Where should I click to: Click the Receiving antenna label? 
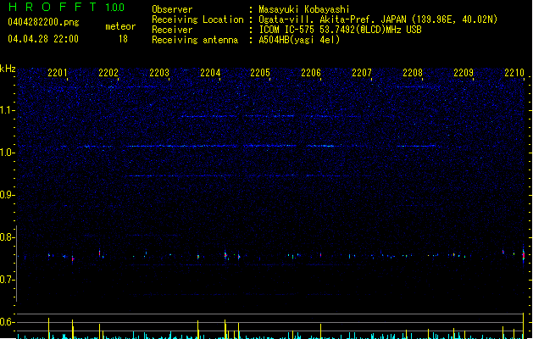click(195, 40)
